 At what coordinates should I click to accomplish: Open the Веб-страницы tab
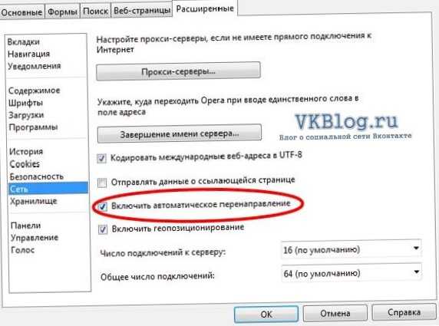(142, 11)
